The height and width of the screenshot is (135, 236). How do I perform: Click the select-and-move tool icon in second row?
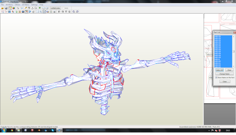click(x=3, y=12)
